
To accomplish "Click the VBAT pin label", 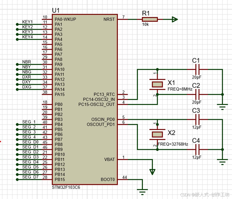I will coord(110,159).
